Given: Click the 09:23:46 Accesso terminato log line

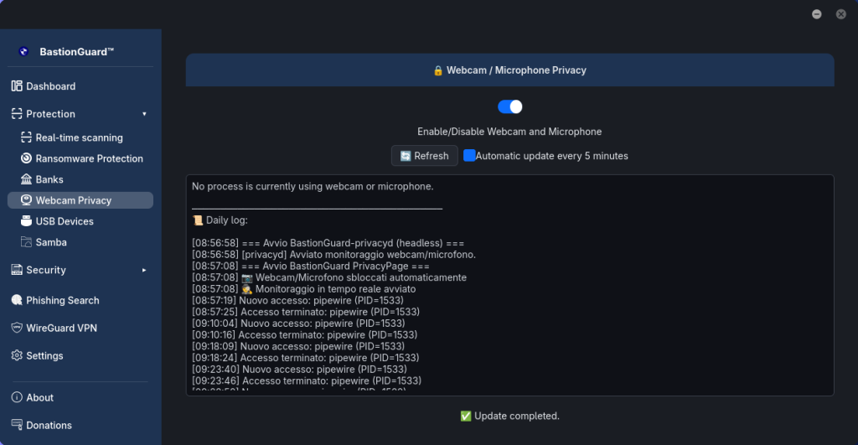Looking at the screenshot, I should pyautogui.click(x=307, y=381).
